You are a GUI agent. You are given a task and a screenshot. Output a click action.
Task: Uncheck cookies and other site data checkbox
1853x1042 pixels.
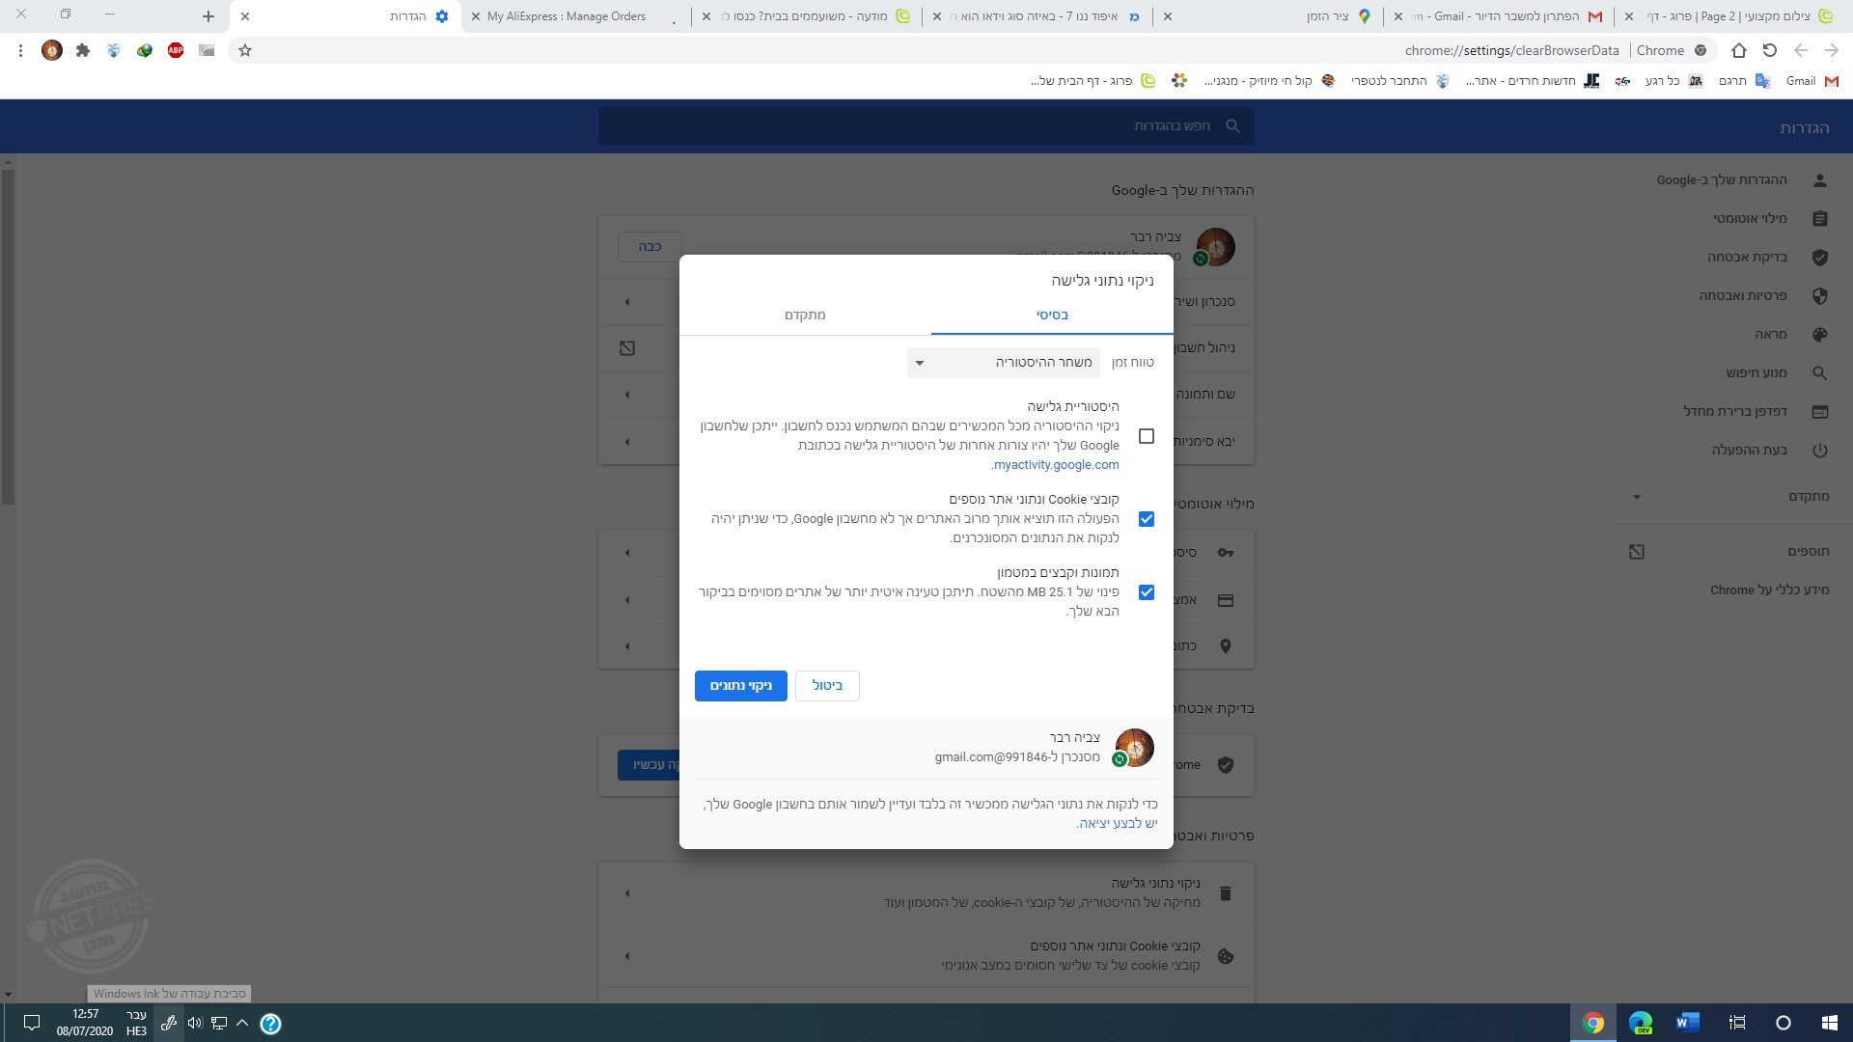[x=1146, y=519]
